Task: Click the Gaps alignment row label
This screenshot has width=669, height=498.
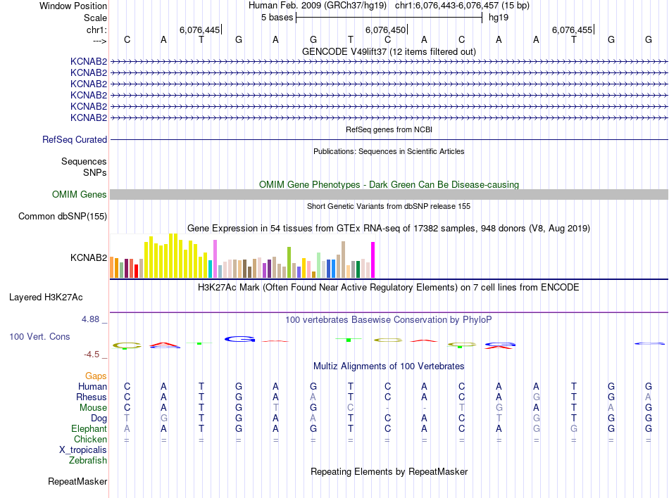Action: tap(96, 376)
